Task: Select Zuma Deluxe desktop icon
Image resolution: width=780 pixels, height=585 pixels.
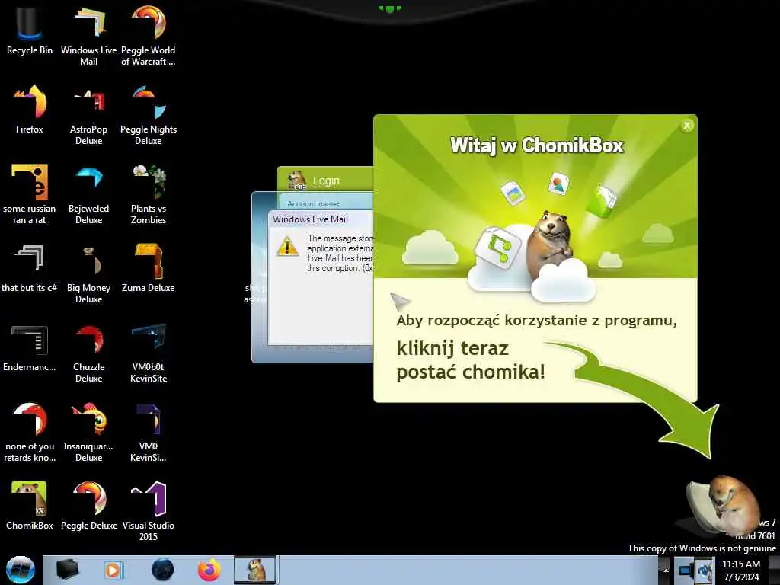Action: 149,267
